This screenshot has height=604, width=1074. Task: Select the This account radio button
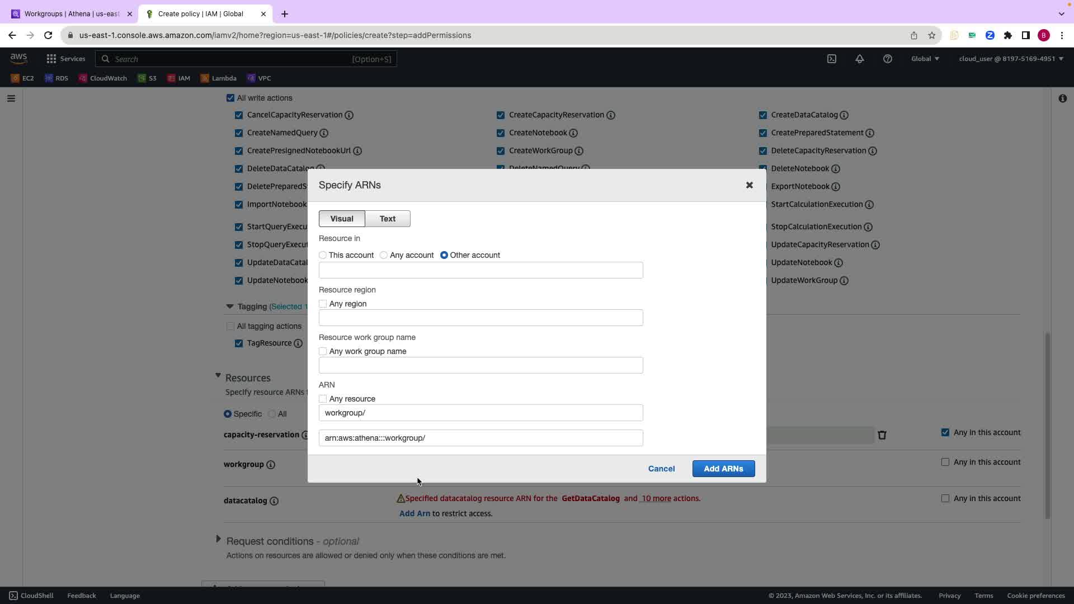[x=323, y=255]
